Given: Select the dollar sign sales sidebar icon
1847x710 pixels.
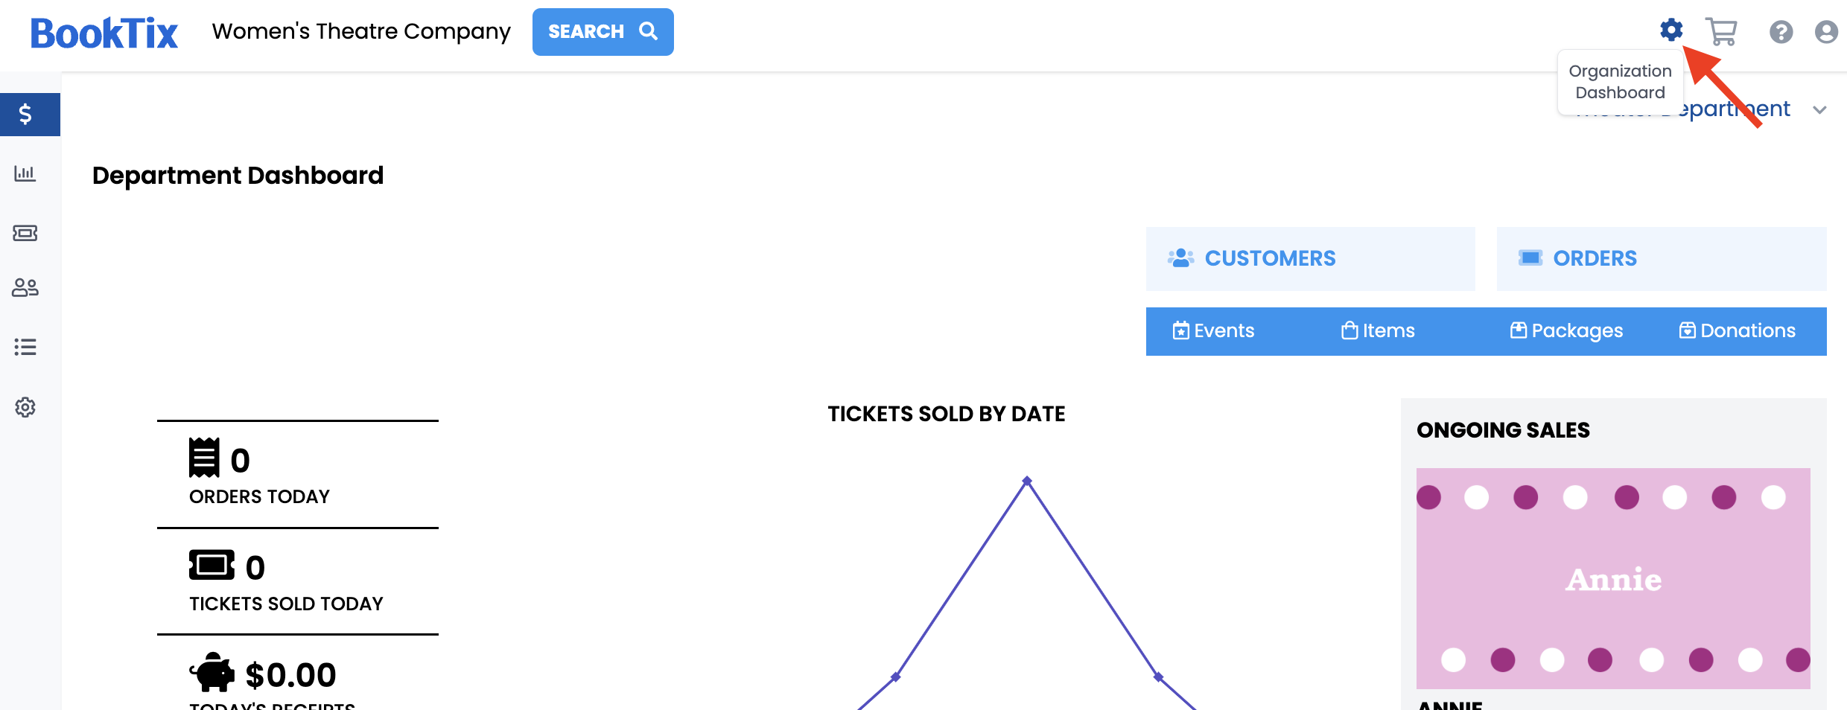Looking at the screenshot, I should tap(25, 114).
